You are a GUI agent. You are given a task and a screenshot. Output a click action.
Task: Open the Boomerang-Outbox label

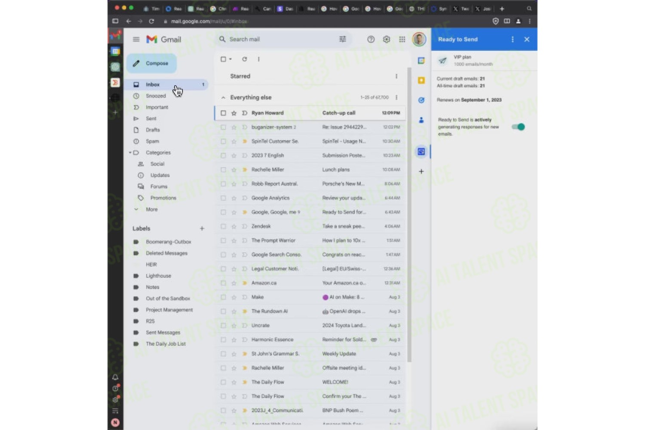pyautogui.click(x=168, y=242)
